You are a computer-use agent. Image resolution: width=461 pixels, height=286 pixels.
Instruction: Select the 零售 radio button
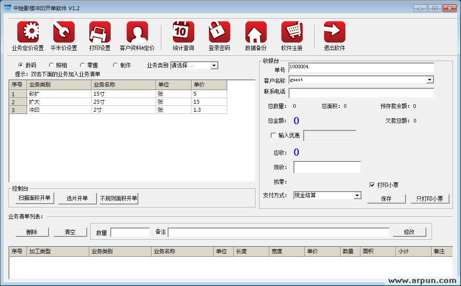[x=83, y=65]
